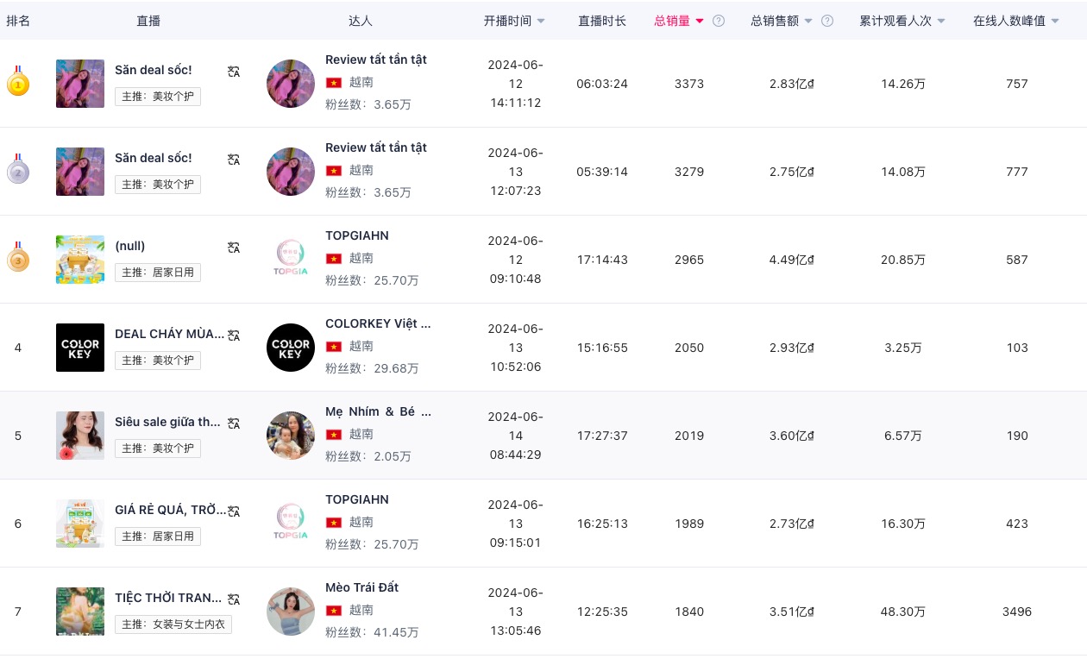Sort by 累计观看人次 column
Screen dimensions: 1087x665
click(941, 21)
